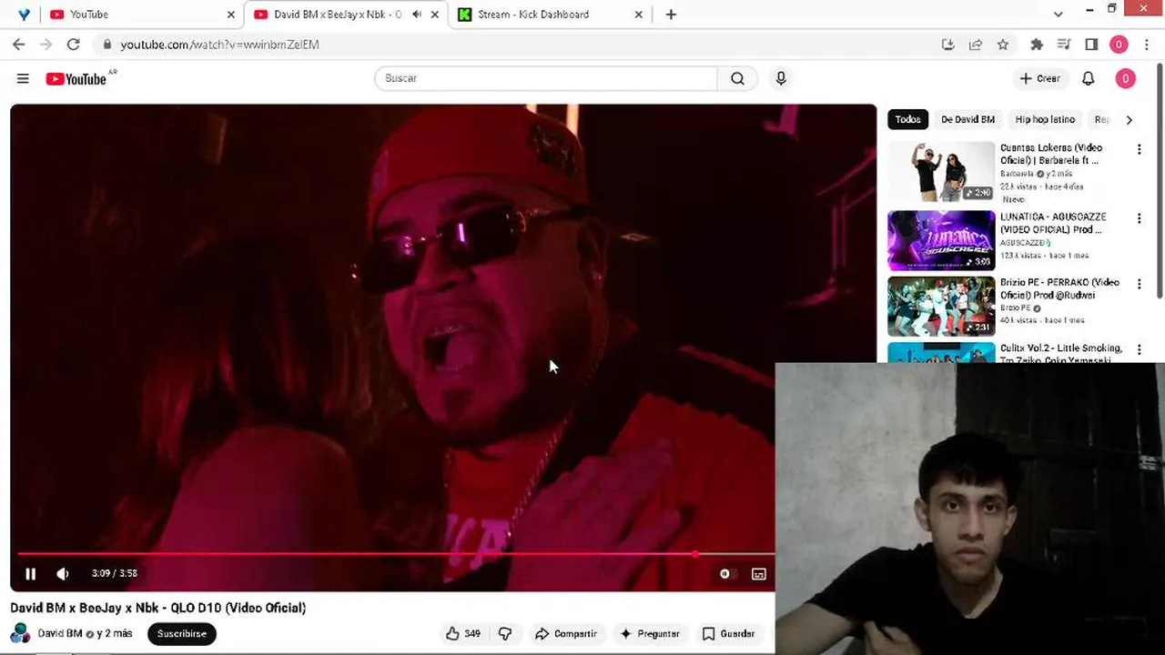
Task: Click the progress bar scrubber handle
Action: [695, 553]
